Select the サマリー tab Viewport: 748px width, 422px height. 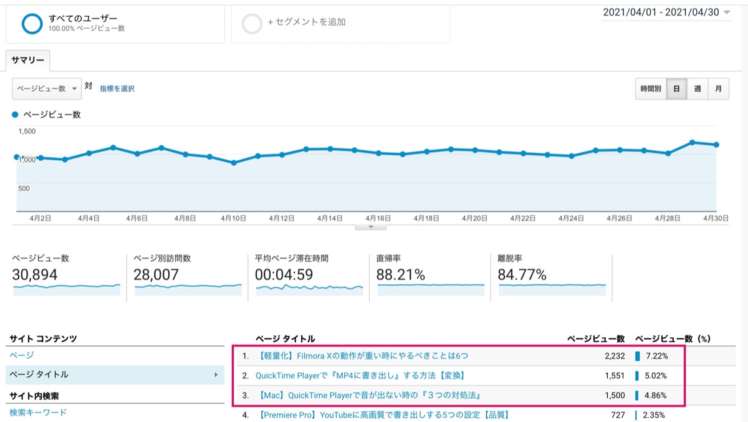point(28,60)
